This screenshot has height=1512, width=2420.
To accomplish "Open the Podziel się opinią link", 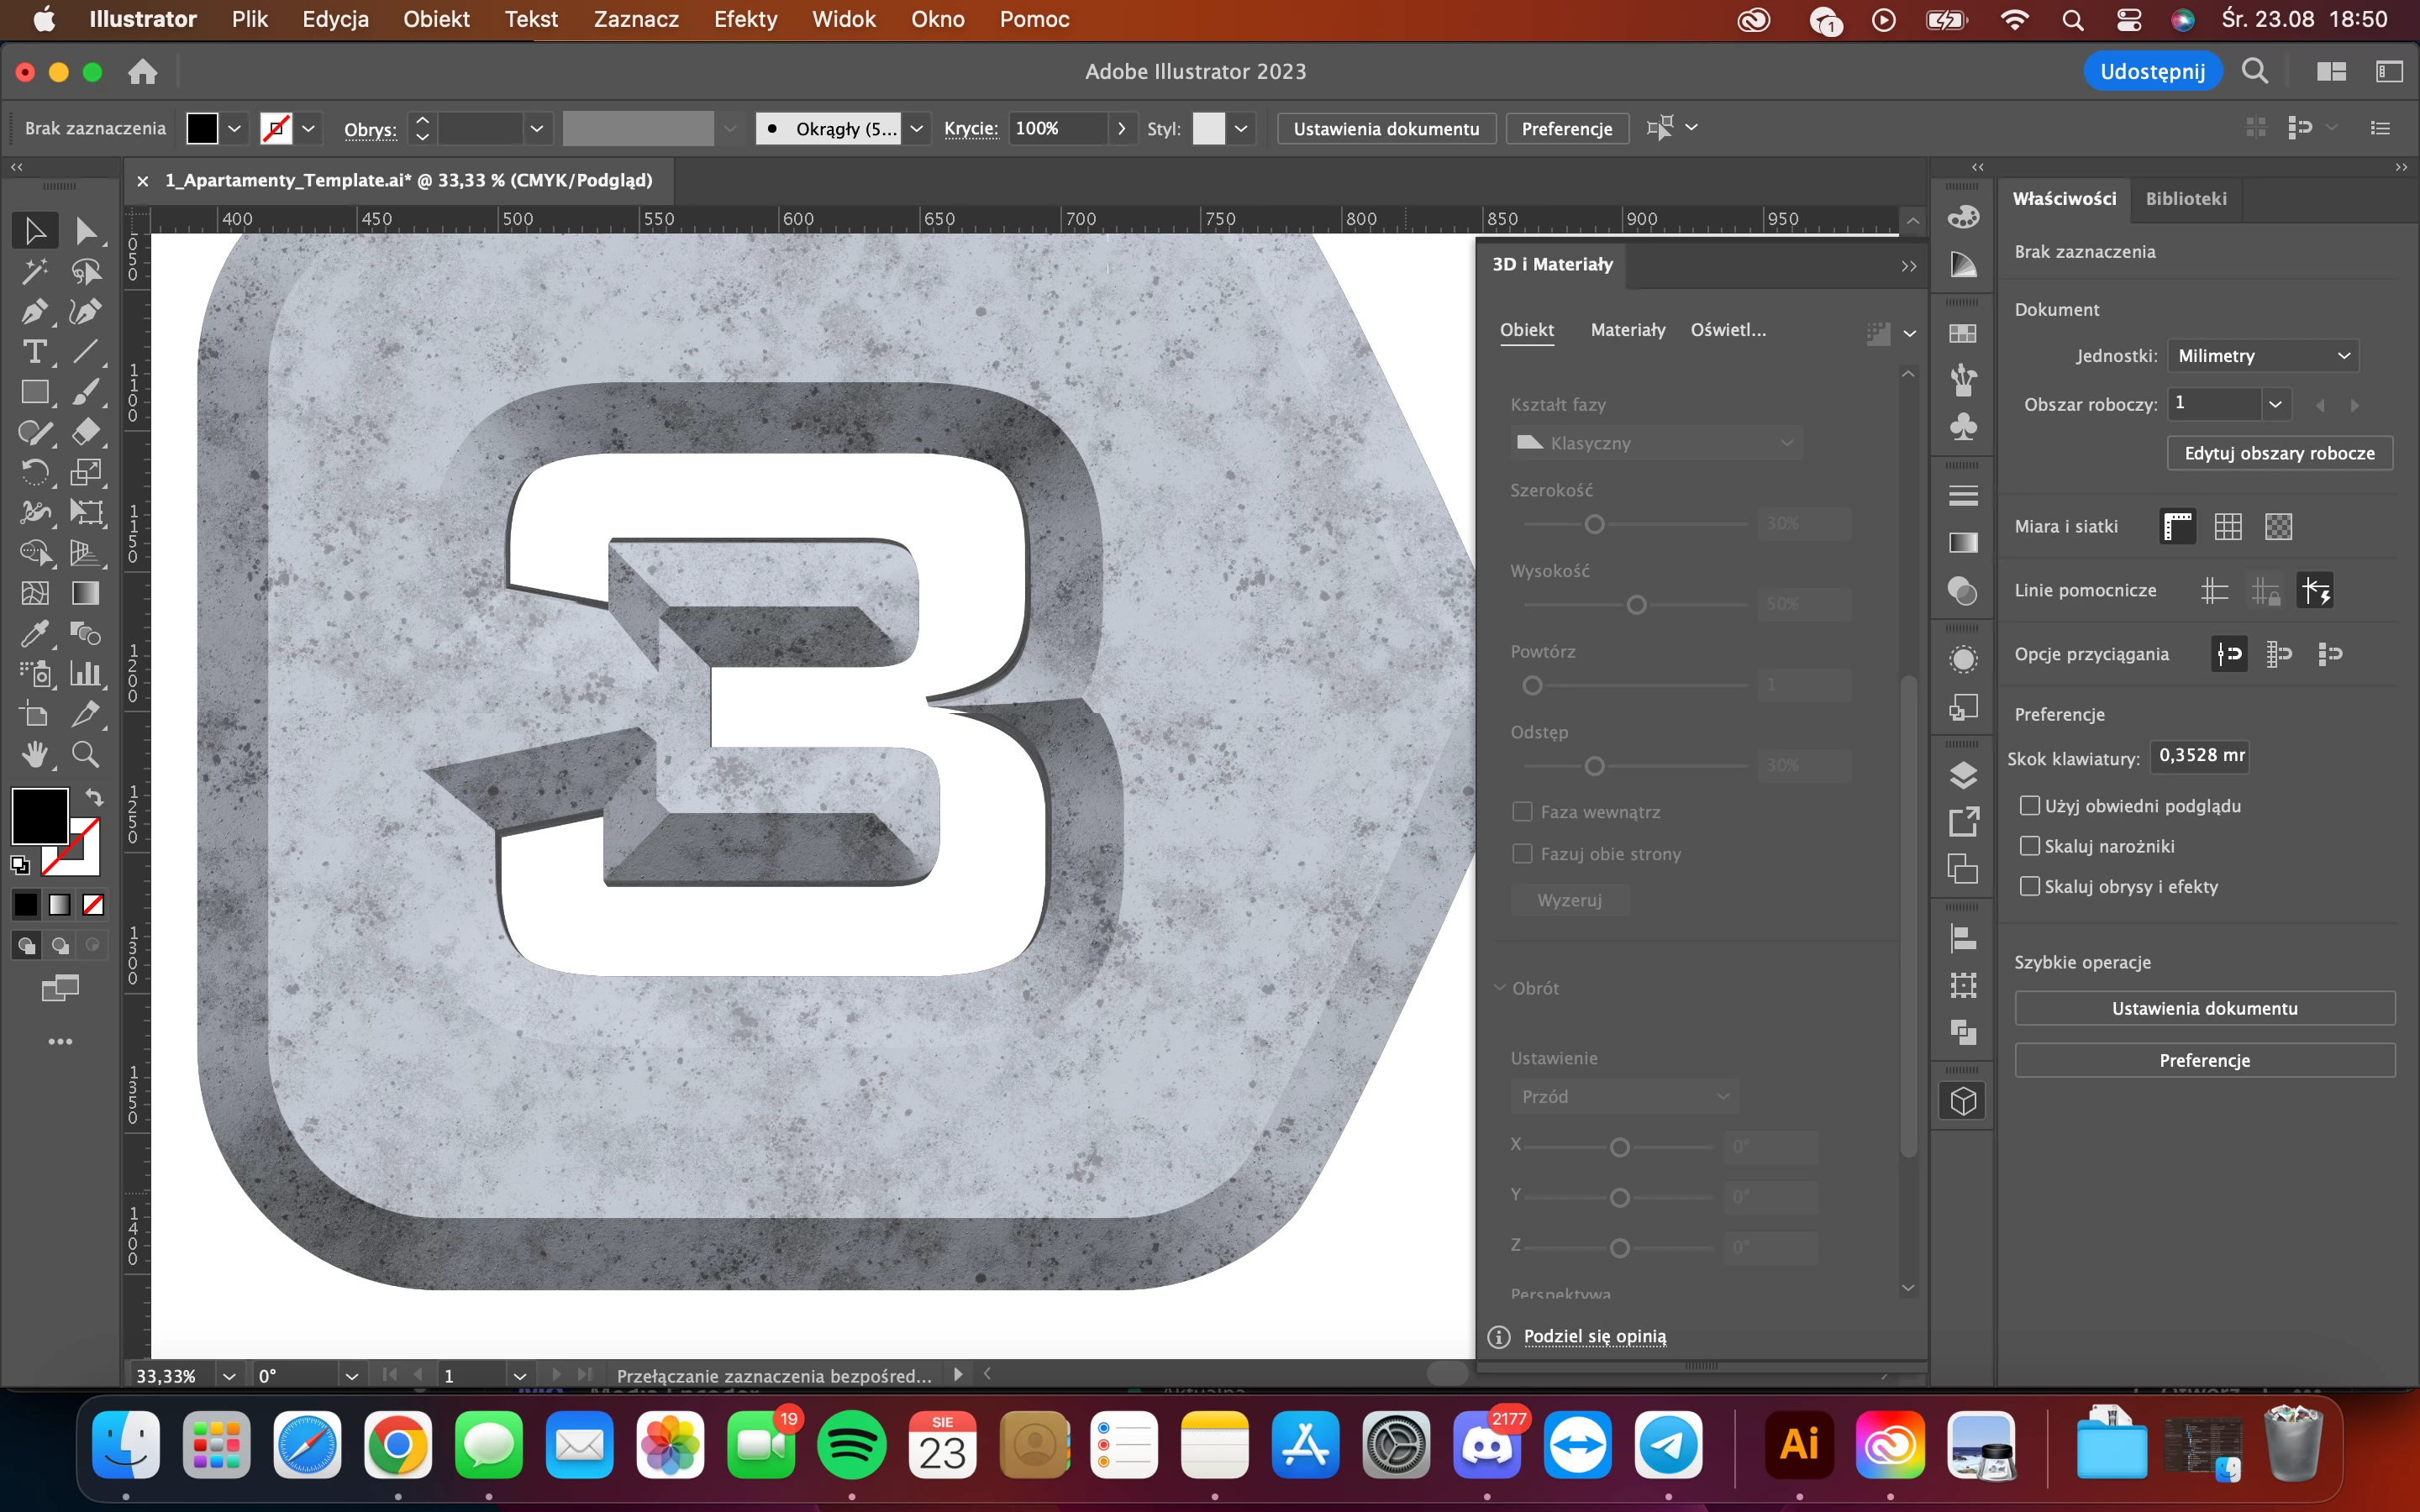I will point(1594,1336).
